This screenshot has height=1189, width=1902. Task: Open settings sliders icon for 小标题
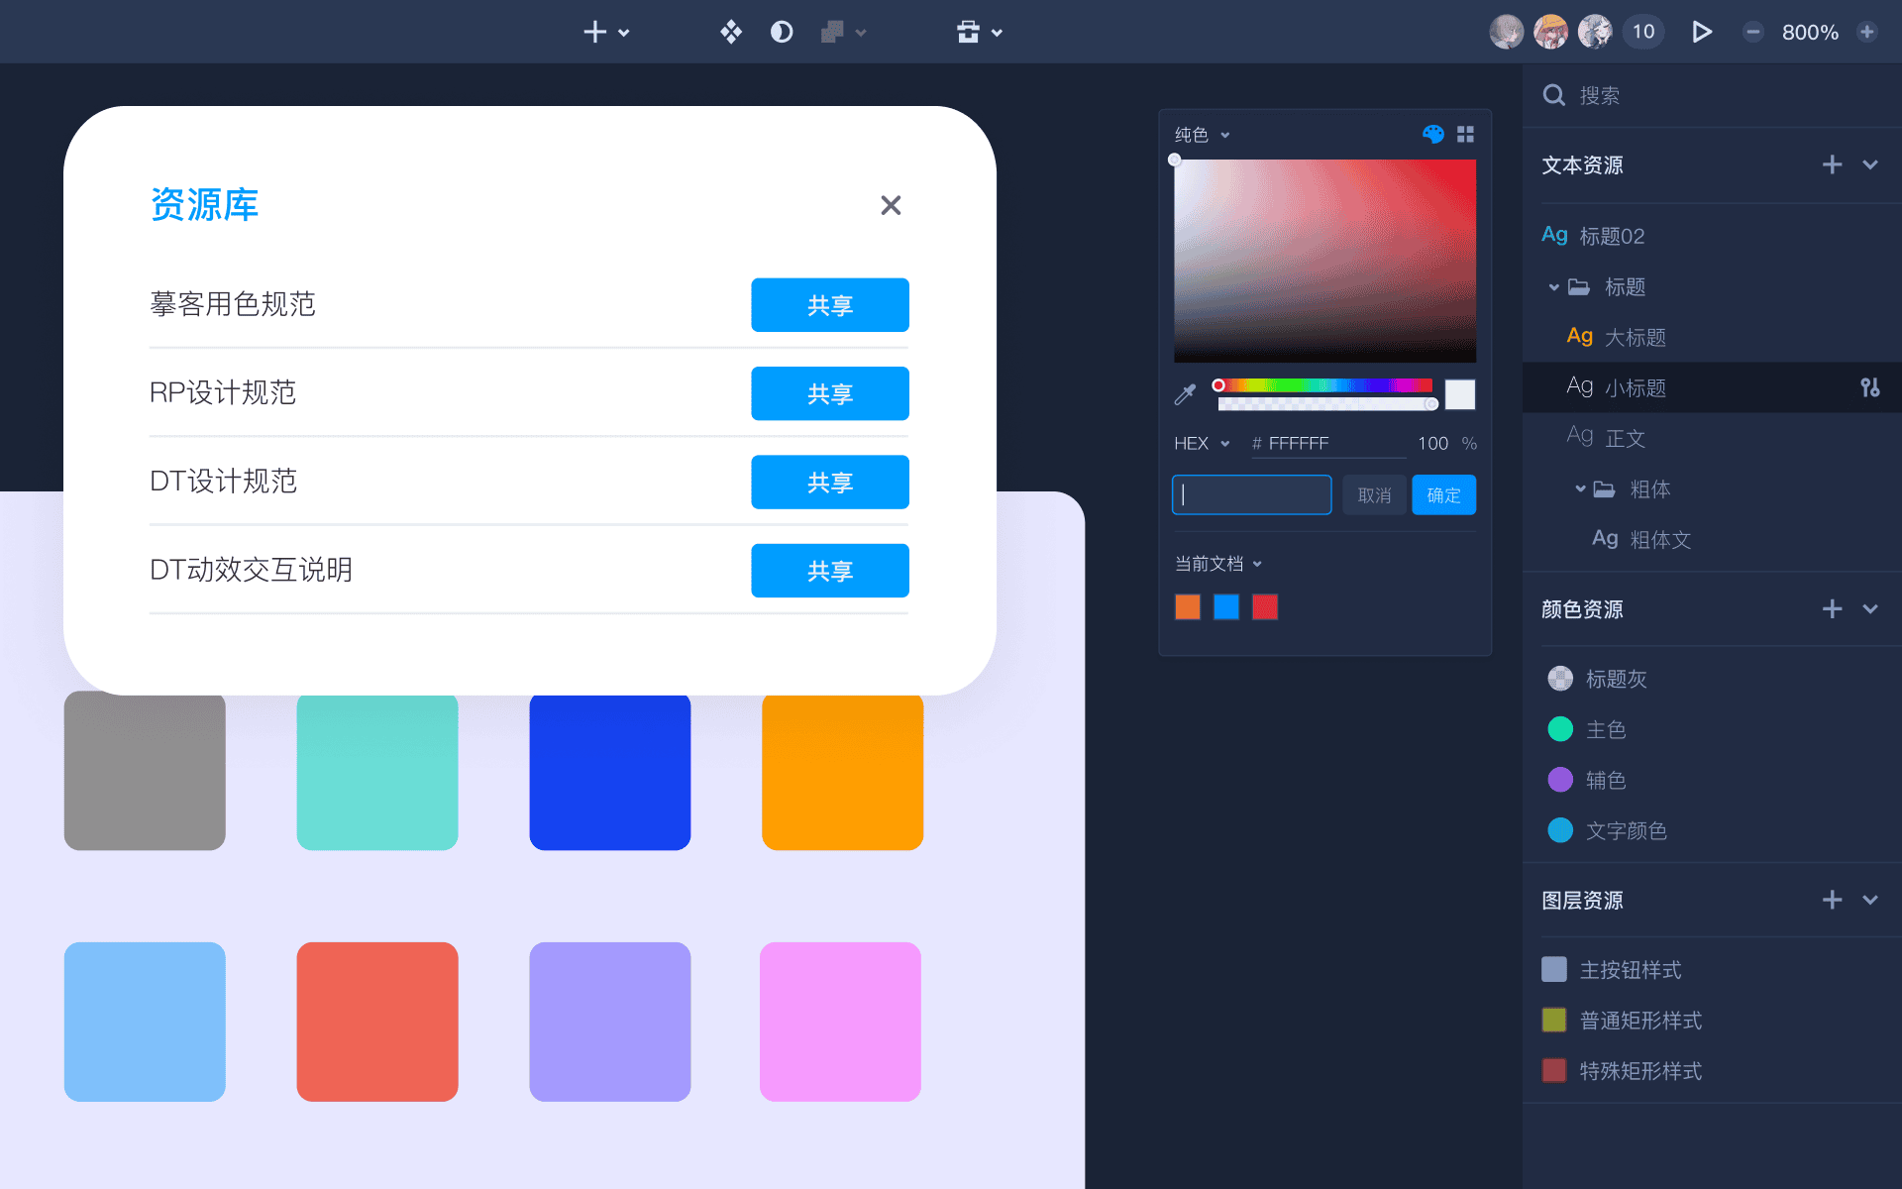1869,387
